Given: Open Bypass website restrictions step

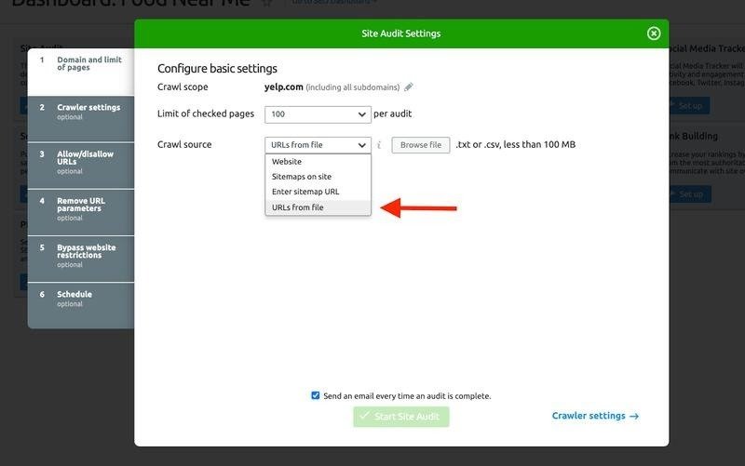Looking at the screenshot, I should pyautogui.click(x=81, y=259).
